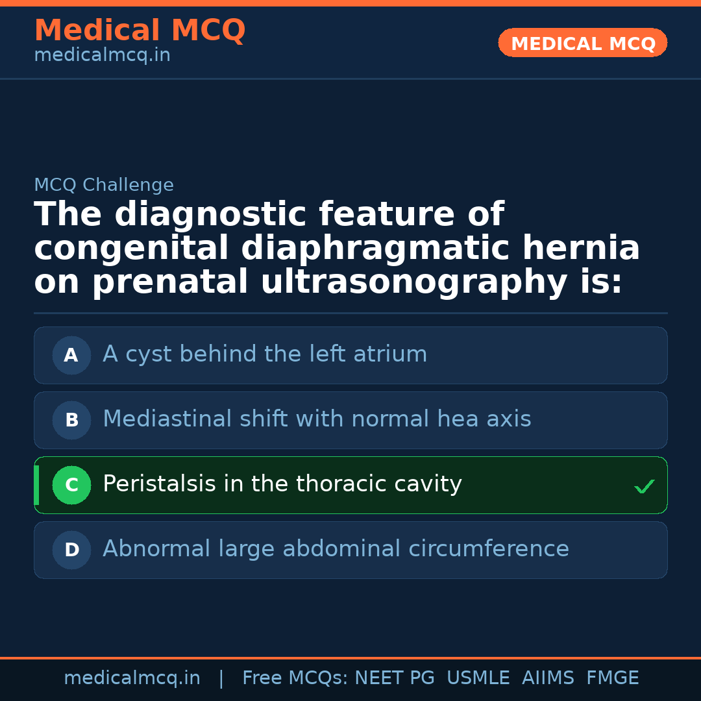Click "FMGE" in the footer

pos(612,678)
